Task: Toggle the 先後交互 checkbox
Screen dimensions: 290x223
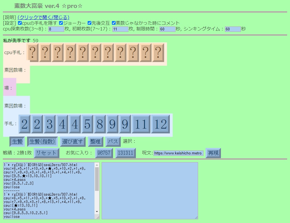Action: [90, 23]
